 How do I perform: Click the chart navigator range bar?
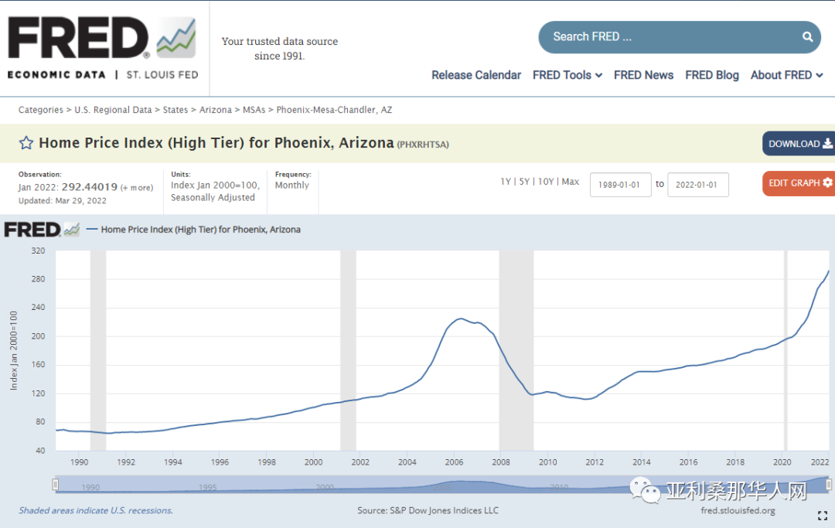pyautogui.click(x=442, y=485)
